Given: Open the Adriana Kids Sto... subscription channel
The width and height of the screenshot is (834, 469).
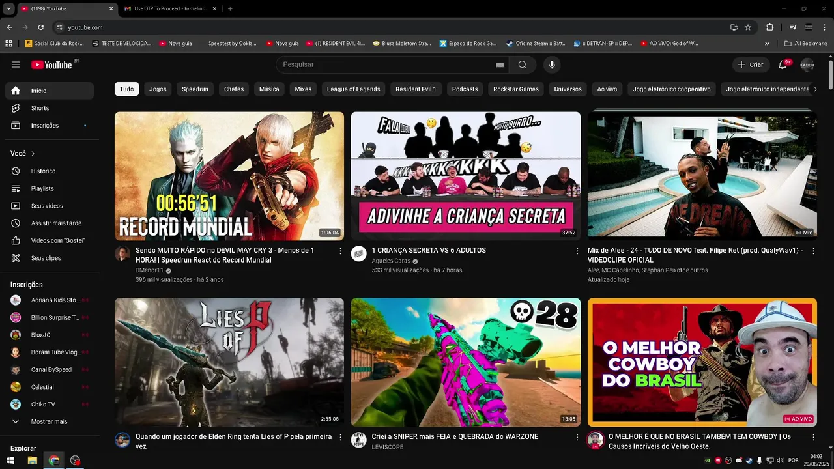Looking at the screenshot, I should pyautogui.click(x=50, y=300).
